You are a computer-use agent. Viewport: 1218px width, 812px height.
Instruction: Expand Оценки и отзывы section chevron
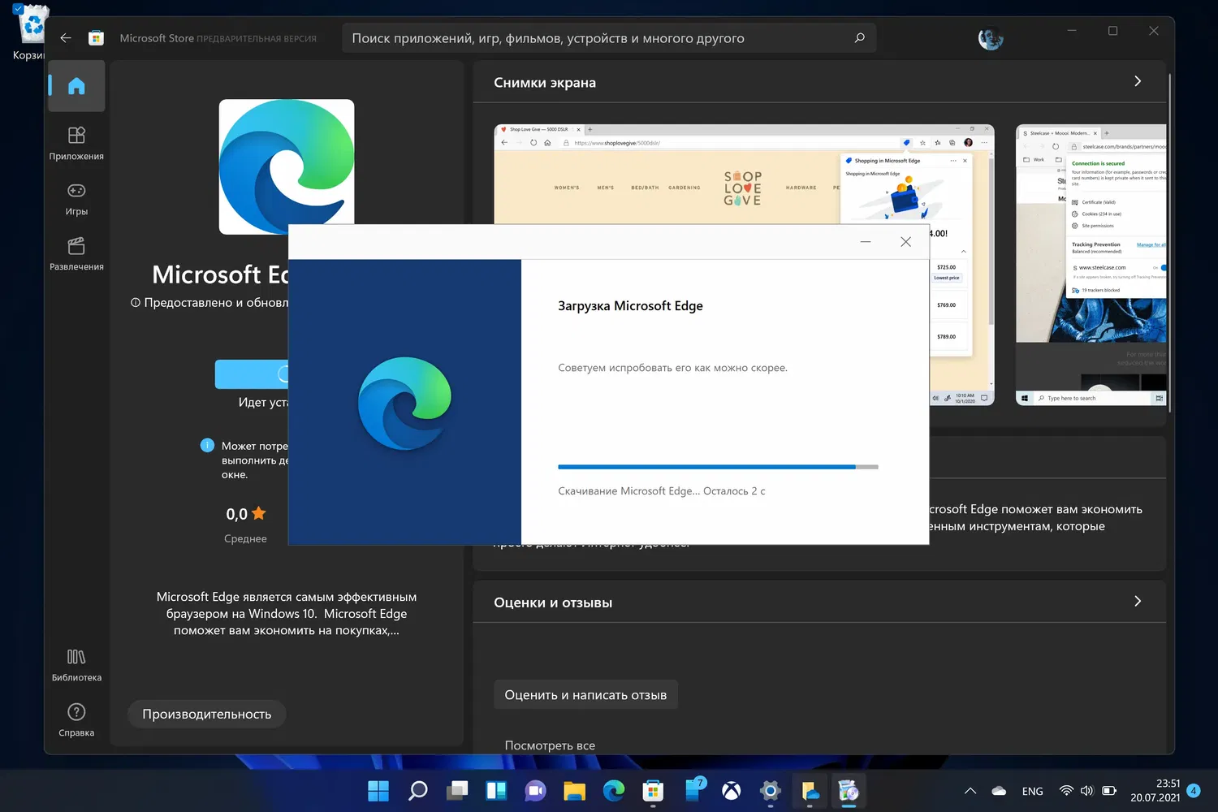(1137, 602)
